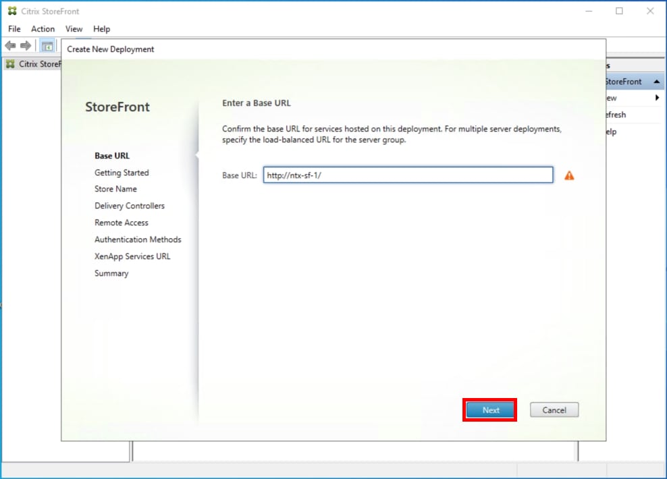Toggle the show/hide console tree toolbar icon
This screenshot has height=479, width=667.
tap(47, 46)
